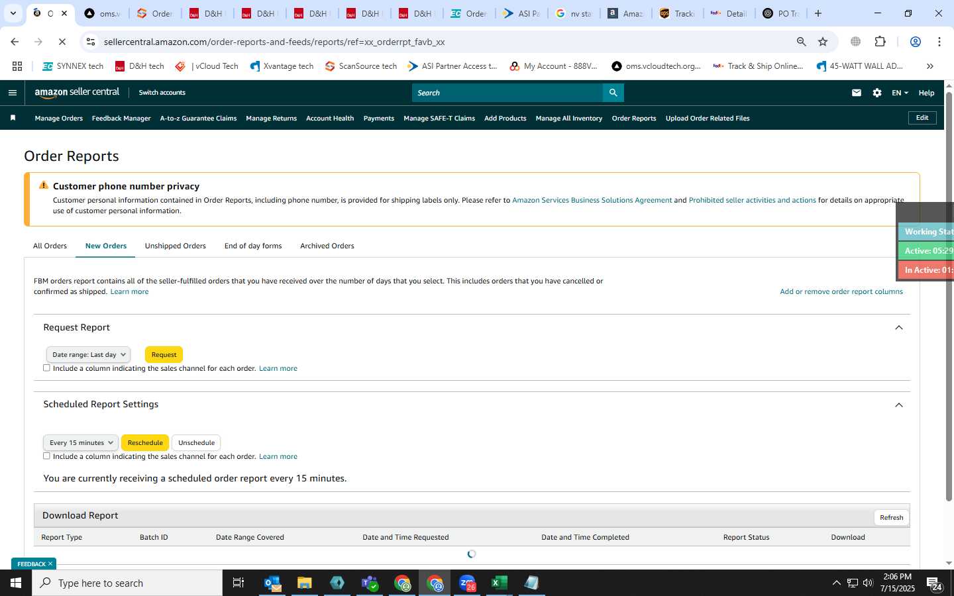Viewport: 954px width, 596px height.
Task: Open Outlook from the taskbar
Action: point(272,583)
